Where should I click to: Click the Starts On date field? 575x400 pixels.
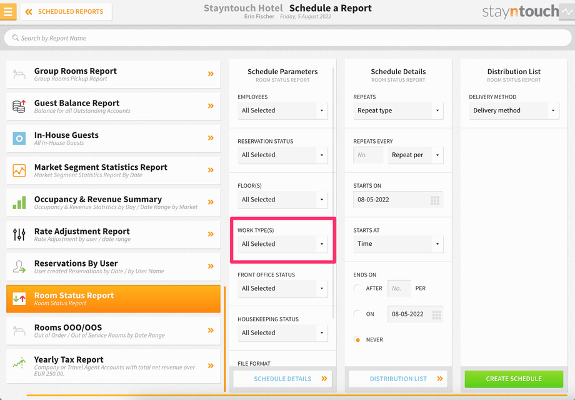[398, 200]
